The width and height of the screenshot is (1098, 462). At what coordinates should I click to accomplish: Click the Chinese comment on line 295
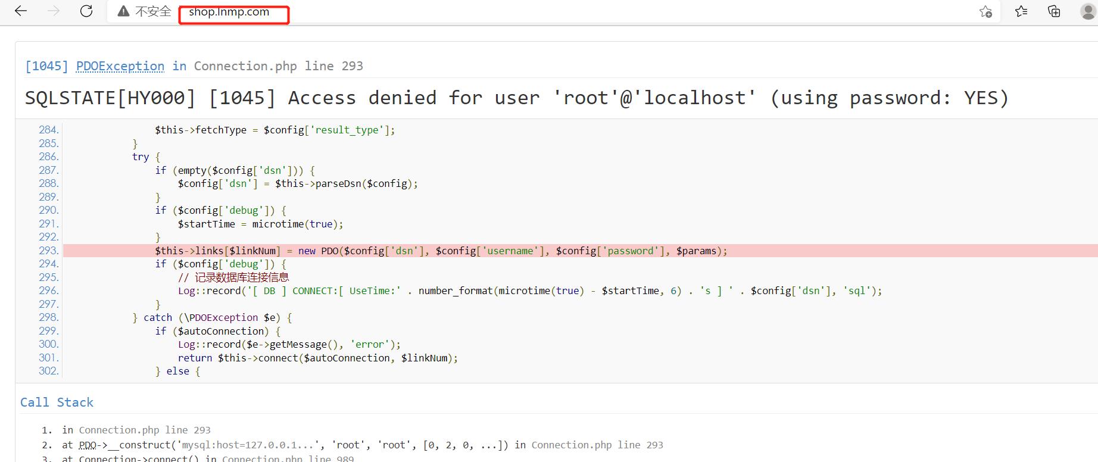pos(233,277)
